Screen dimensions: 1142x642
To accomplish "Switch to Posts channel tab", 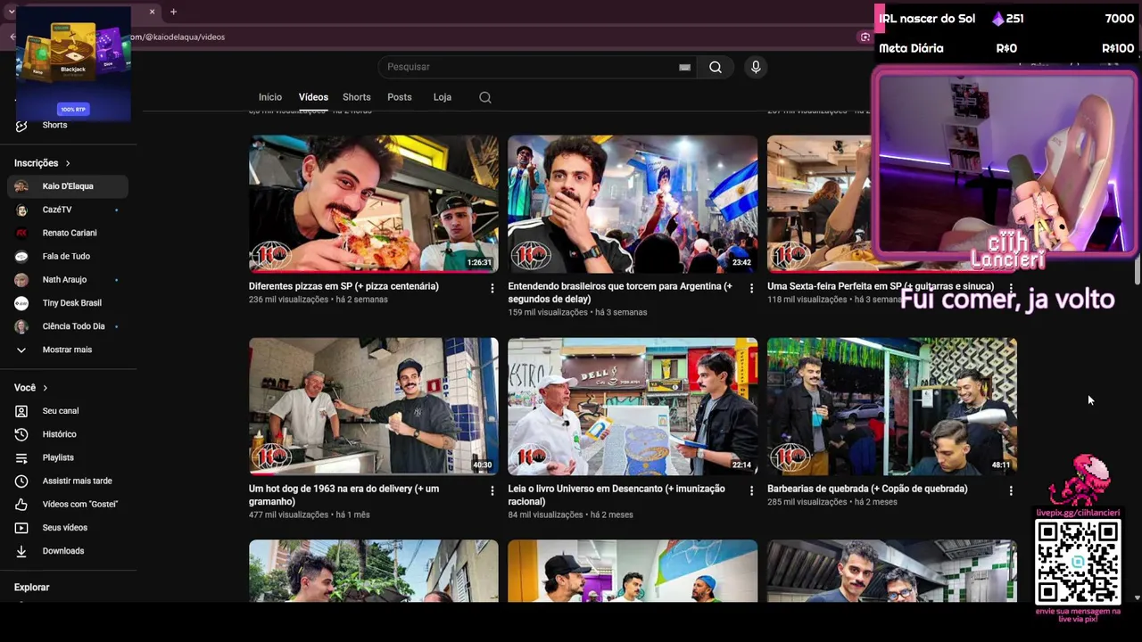I will 400,97.
